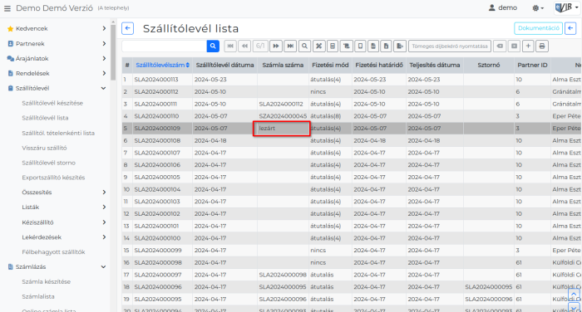Click the 6/1 page indicator
Viewport: 582px width, 312px height.
point(260,46)
